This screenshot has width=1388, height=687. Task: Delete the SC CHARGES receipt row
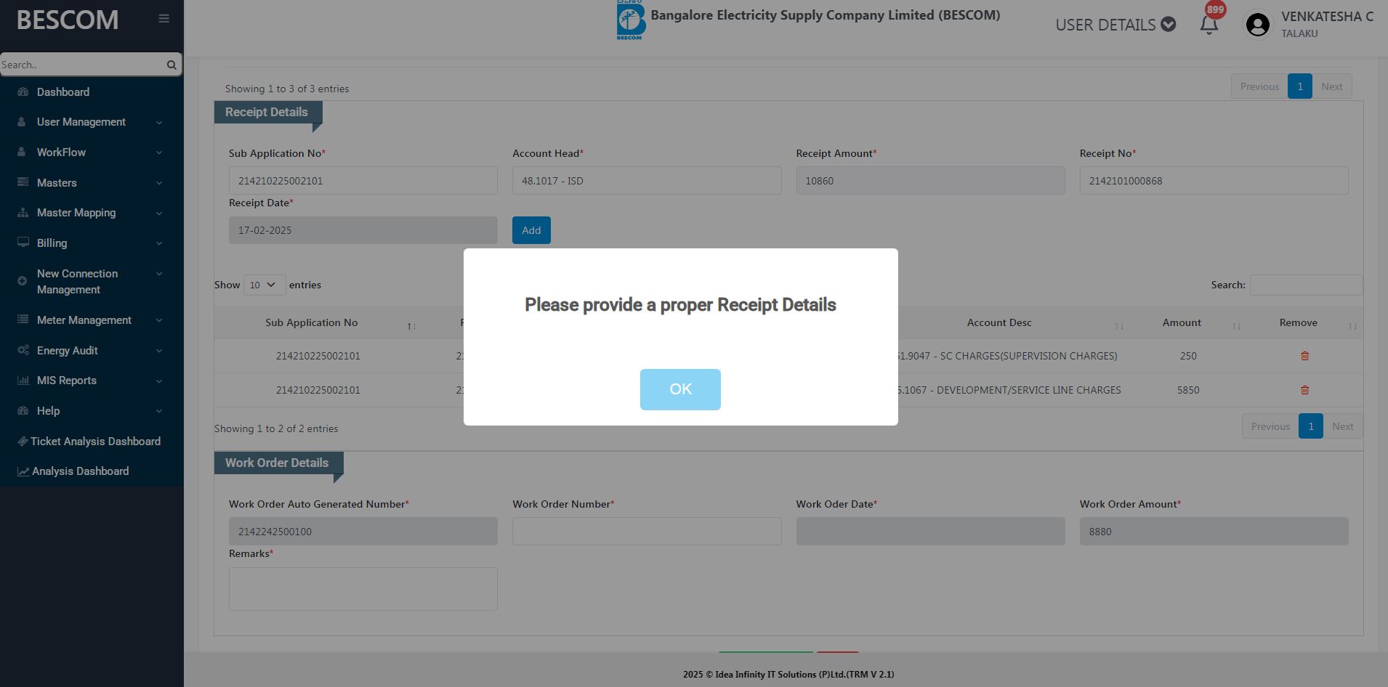[x=1304, y=356]
